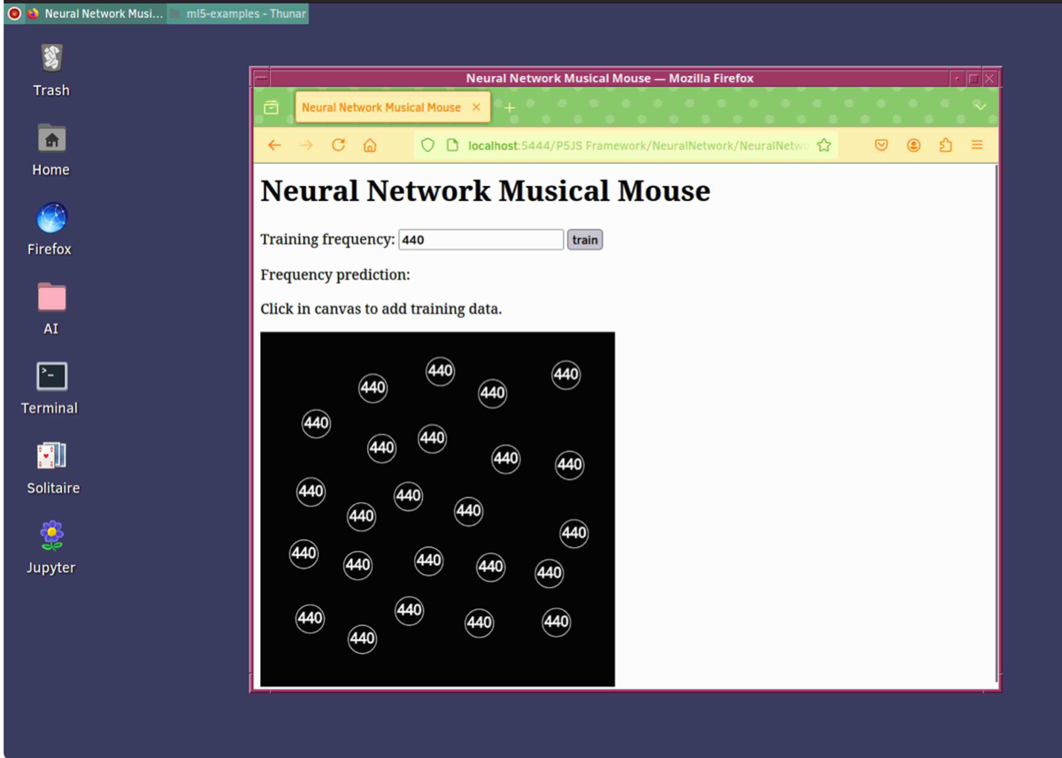Reload the page with the refresh icon
This screenshot has height=758, width=1062.
tap(338, 145)
